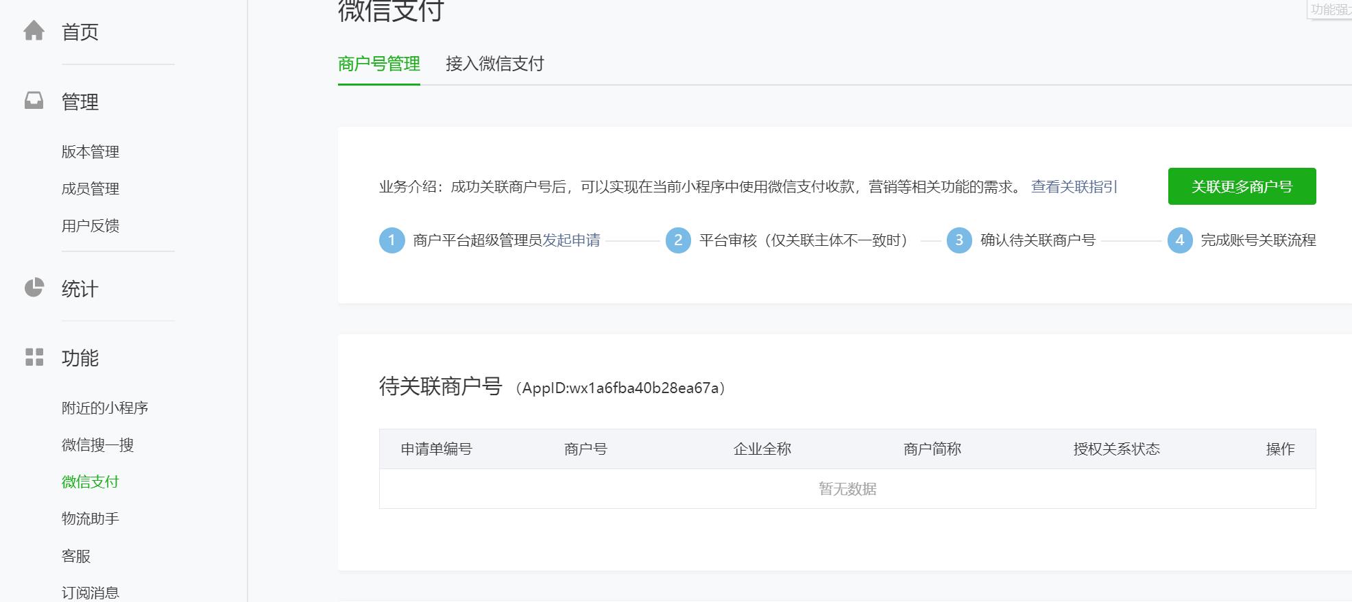Click the 统计 pie chart icon
This screenshot has height=602, width=1352.
34,288
